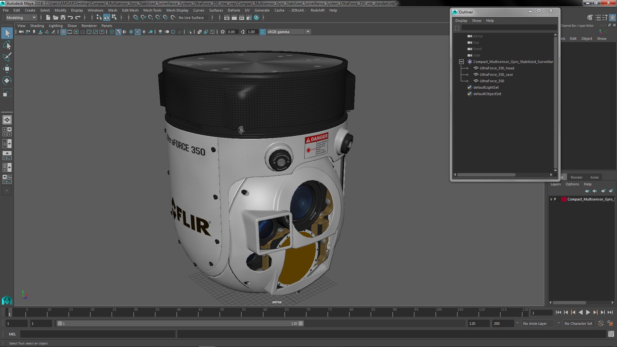The width and height of the screenshot is (617, 347).
Task: Toggle use all lights in viewport
Action: [x=144, y=32]
